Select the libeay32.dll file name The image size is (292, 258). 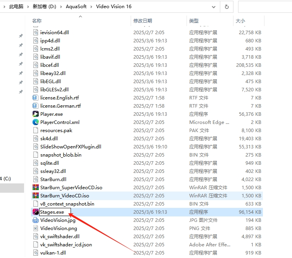click(x=53, y=73)
